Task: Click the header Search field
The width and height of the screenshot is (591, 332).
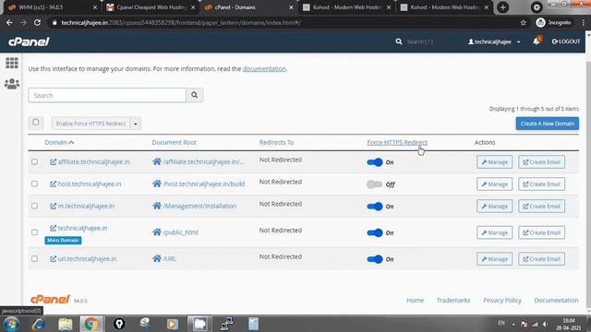Action: click(x=420, y=41)
